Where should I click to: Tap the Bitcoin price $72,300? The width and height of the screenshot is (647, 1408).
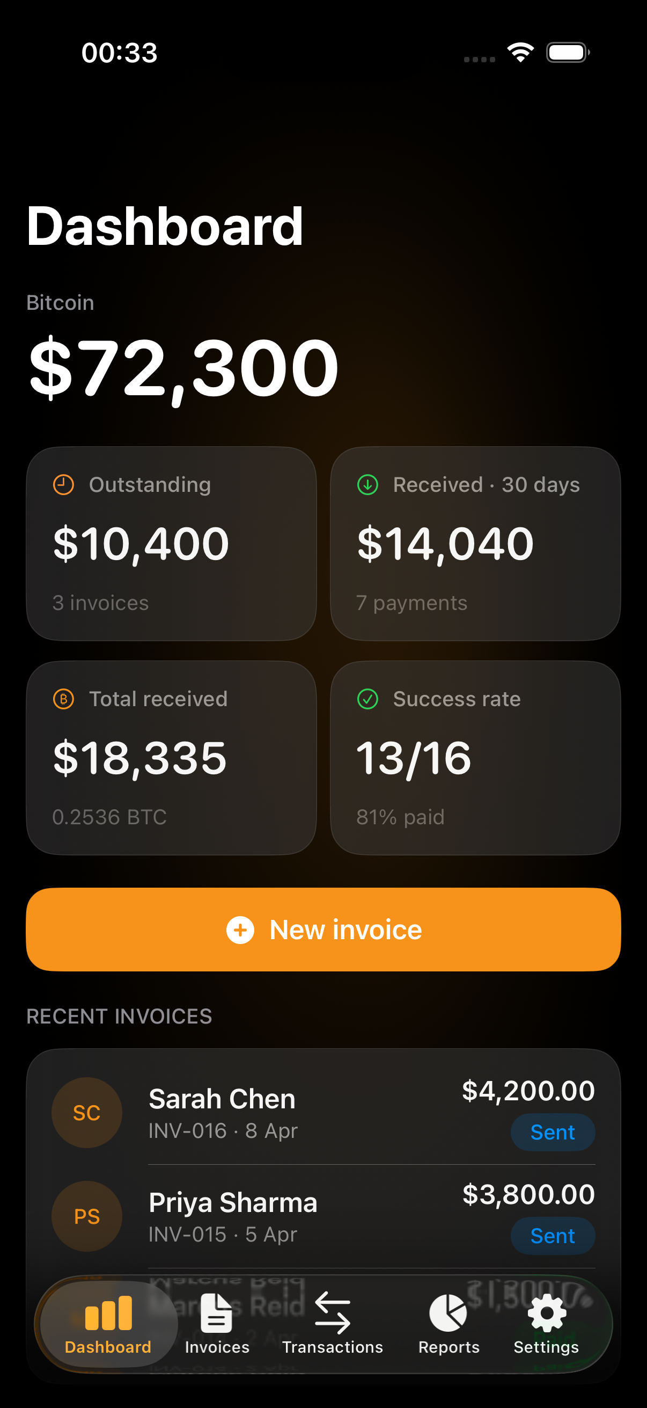(183, 368)
